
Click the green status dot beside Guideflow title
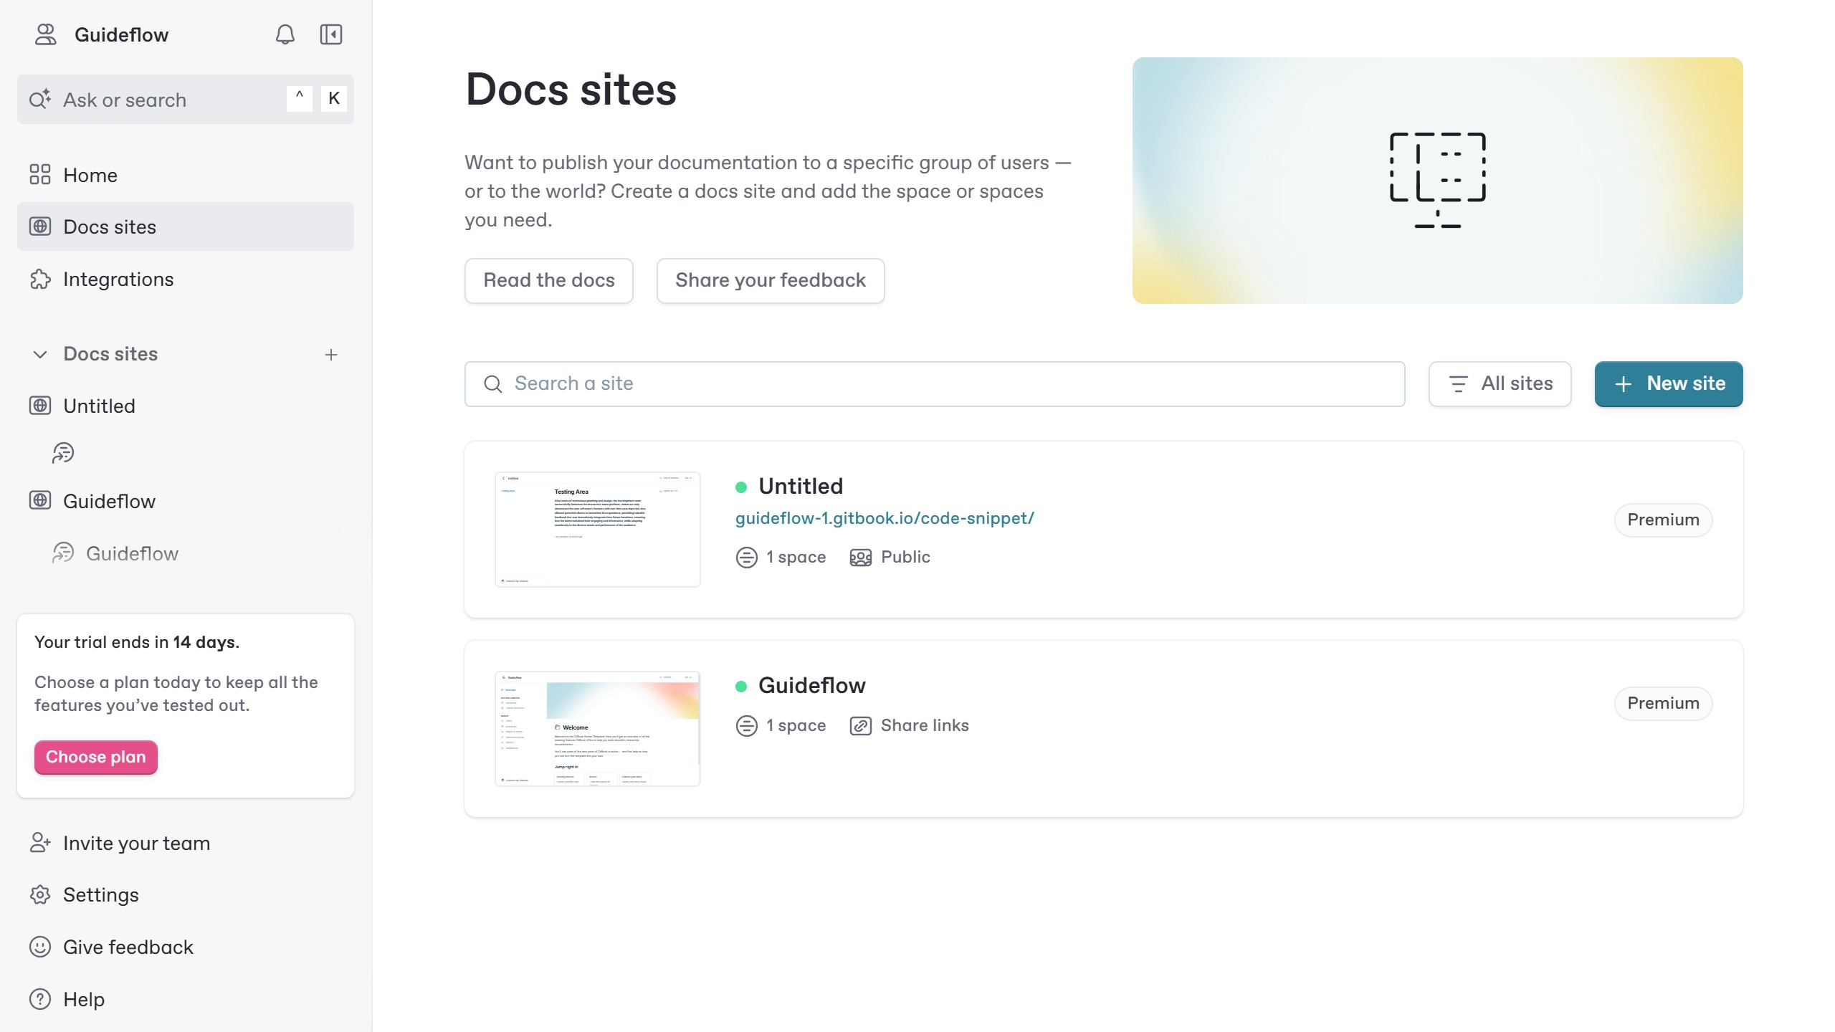click(741, 687)
